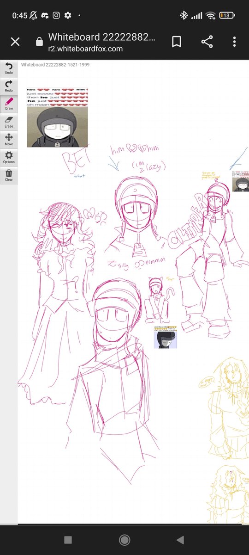This screenshot has height=555, width=249.
Task: Tap the Android home button
Action: [x=124, y=540]
